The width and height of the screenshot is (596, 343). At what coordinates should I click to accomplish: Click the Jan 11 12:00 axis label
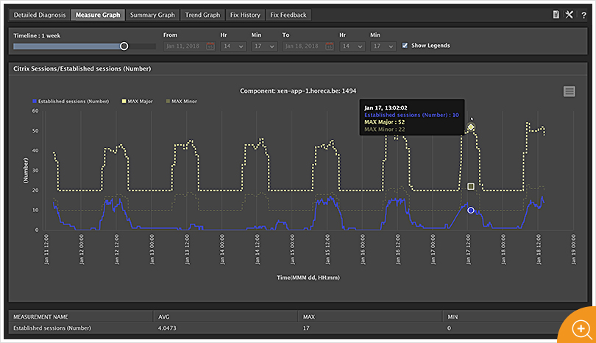(46, 250)
